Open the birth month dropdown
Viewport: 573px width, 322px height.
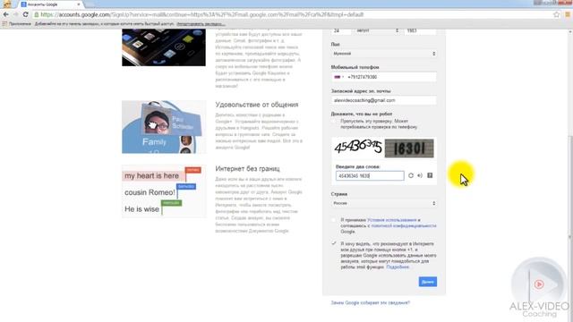click(x=377, y=30)
